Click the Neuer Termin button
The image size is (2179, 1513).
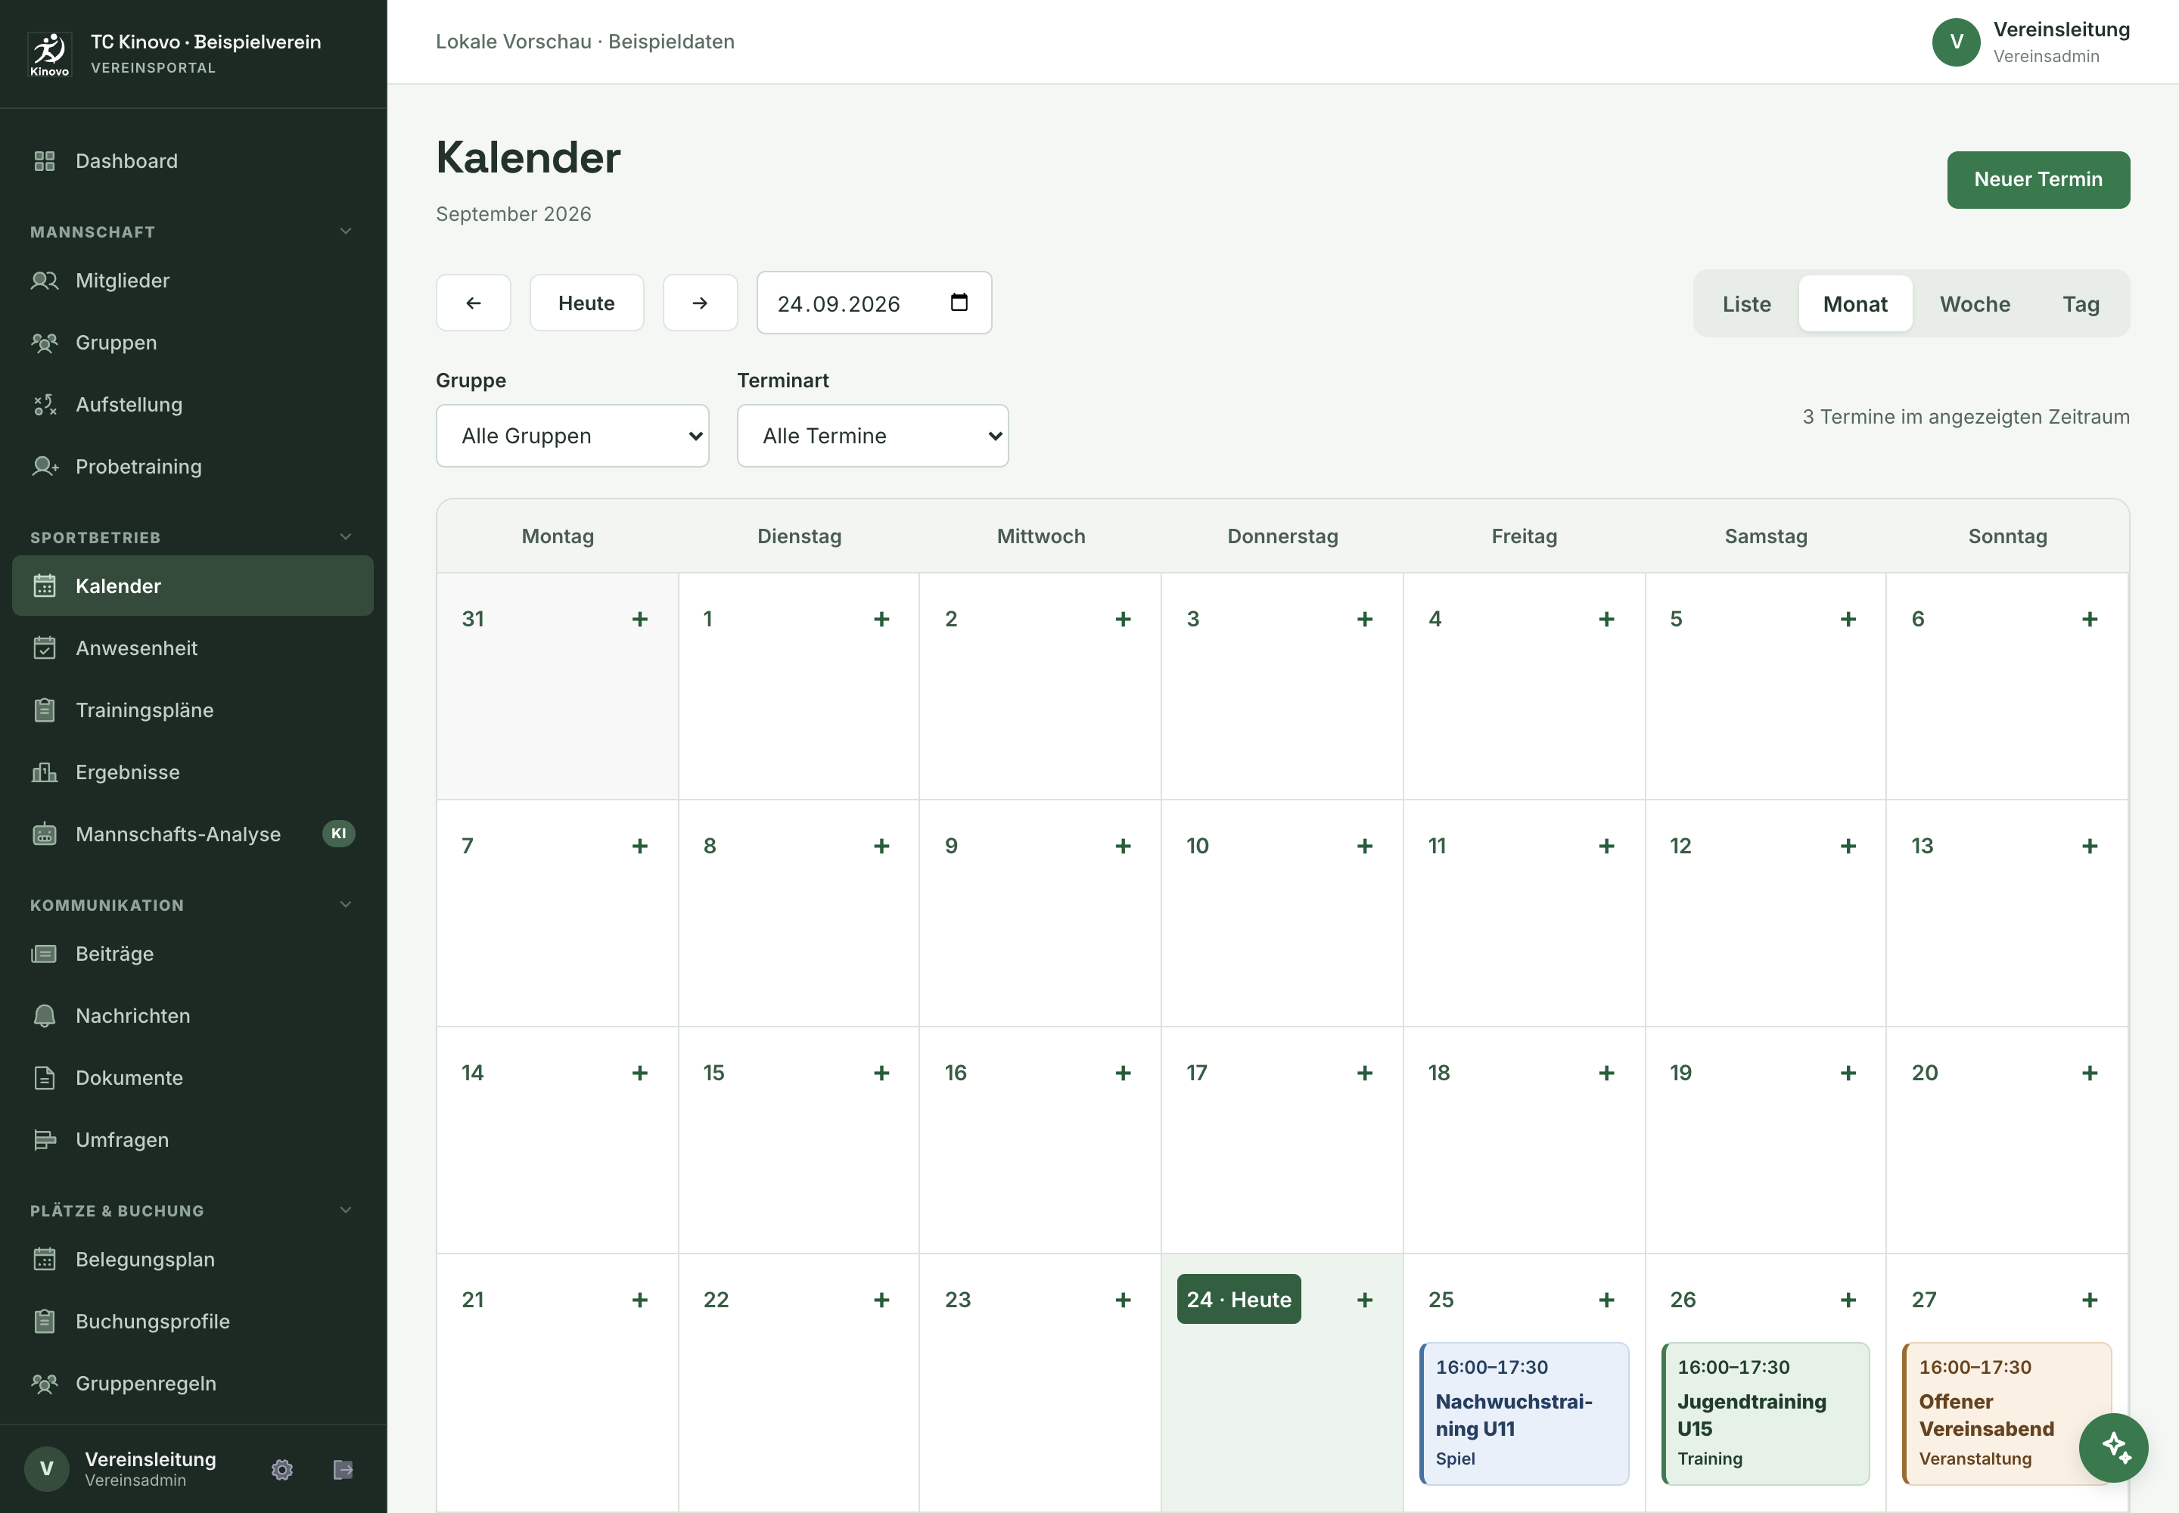[2038, 180]
